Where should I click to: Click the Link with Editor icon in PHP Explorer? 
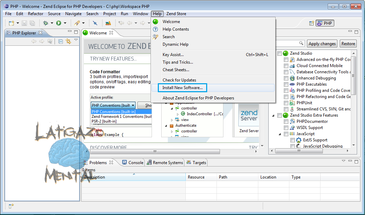pos(68,41)
